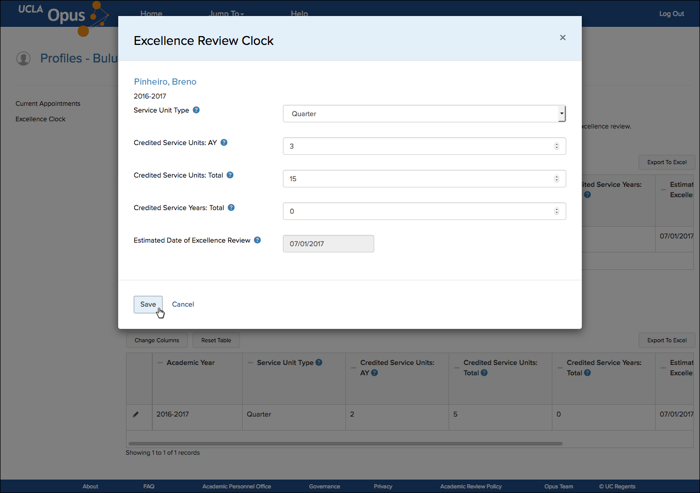This screenshot has width=700, height=493.
Task: Click the Credited Service Units: AY stepper arrows
Action: click(x=556, y=146)
